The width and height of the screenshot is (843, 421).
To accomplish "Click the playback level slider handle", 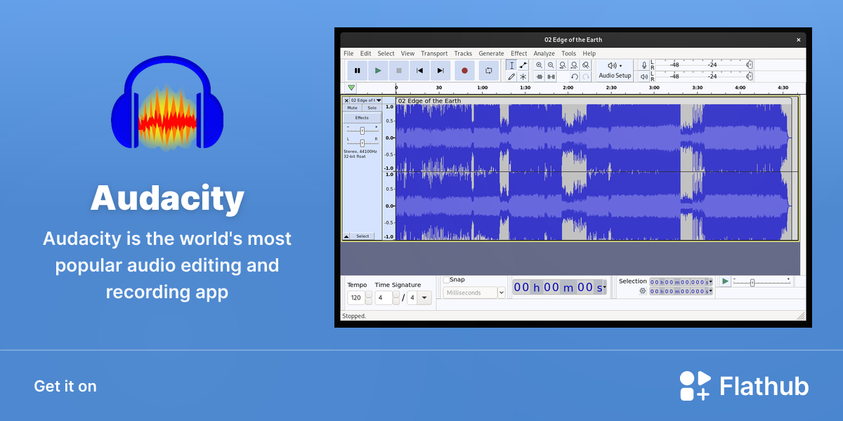I will [750, 76].
